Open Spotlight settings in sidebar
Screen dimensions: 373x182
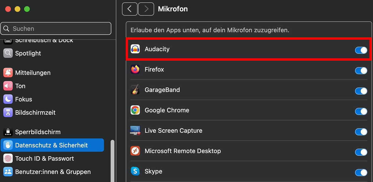(52, 53)
